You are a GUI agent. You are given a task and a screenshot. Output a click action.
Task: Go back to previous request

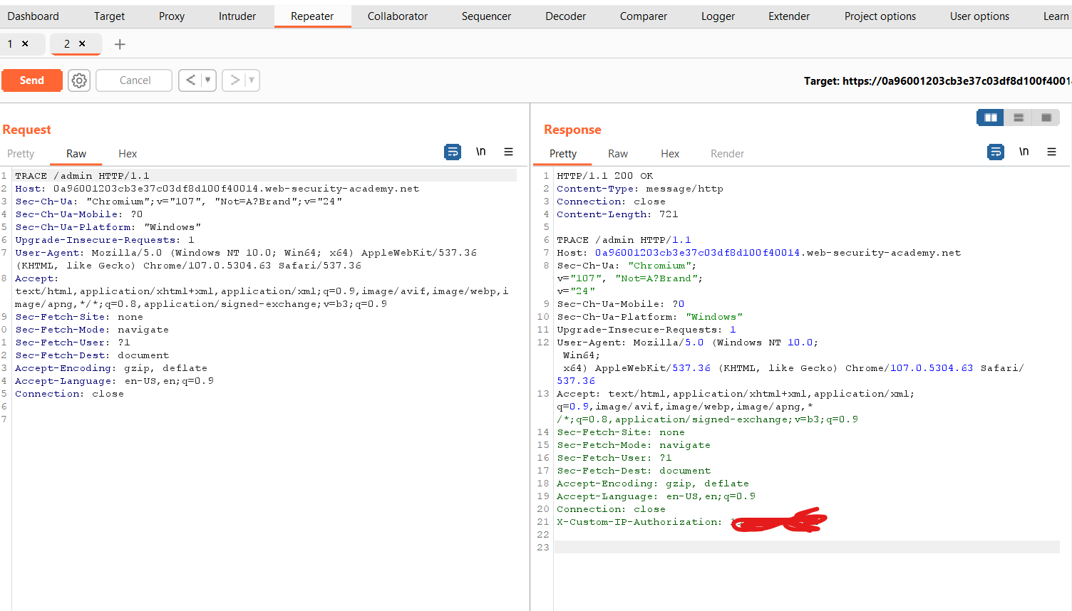(x=190, y=80)
